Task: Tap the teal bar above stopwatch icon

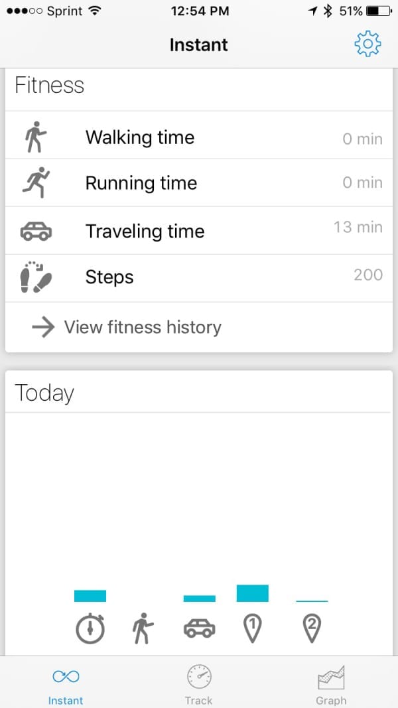Action: tap(90, 596)
